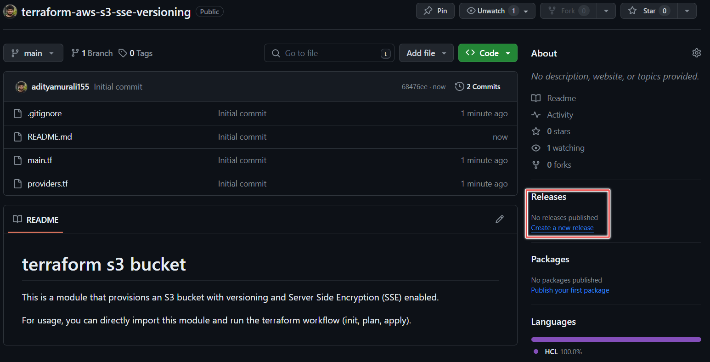Focus the Go to file search field
Viewport: 710px width, 362px height.
pyautogui.click(x=329, y=53)
